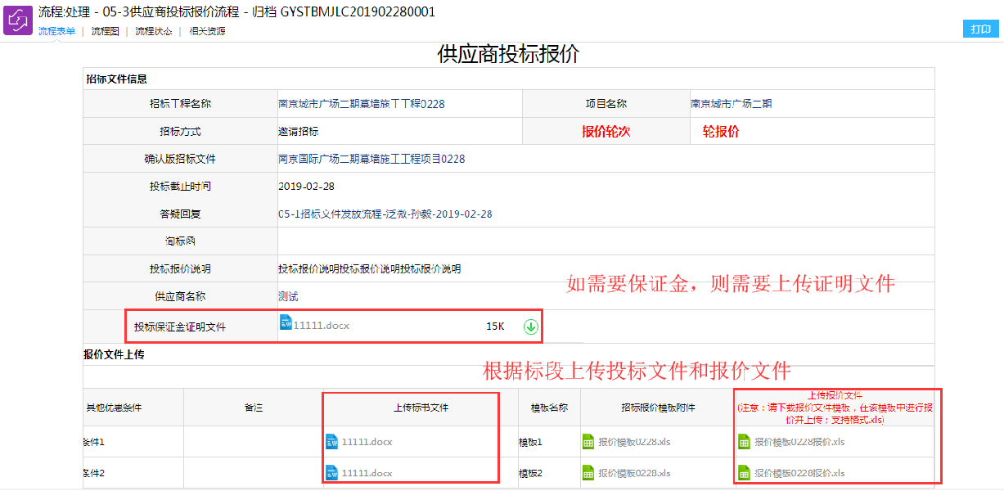This screenshot has height=491, width=1004.
Task: Open the 报价模板0228报价.xls file name in the 模板1 row
Action: click(799, 442)
